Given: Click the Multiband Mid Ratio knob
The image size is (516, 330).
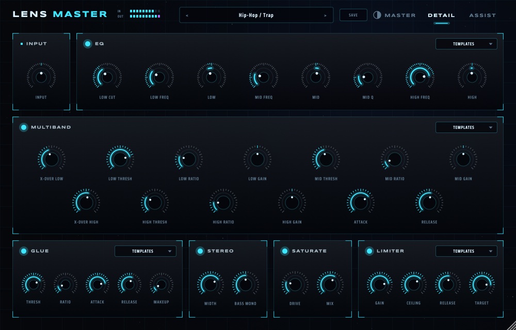Looking at the screenshot, I should pyautogui.click(x=395, y=159).
